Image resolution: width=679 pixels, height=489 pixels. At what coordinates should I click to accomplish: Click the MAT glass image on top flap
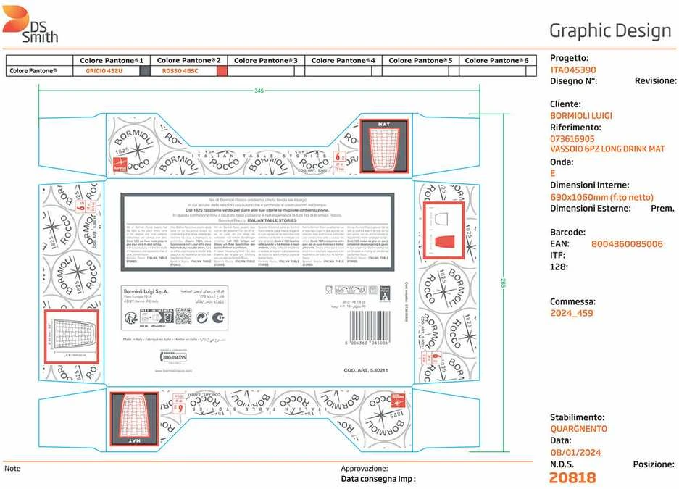pos(385,146)
